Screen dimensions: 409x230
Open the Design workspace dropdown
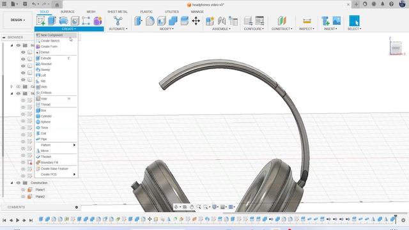(x=18, y=20)
